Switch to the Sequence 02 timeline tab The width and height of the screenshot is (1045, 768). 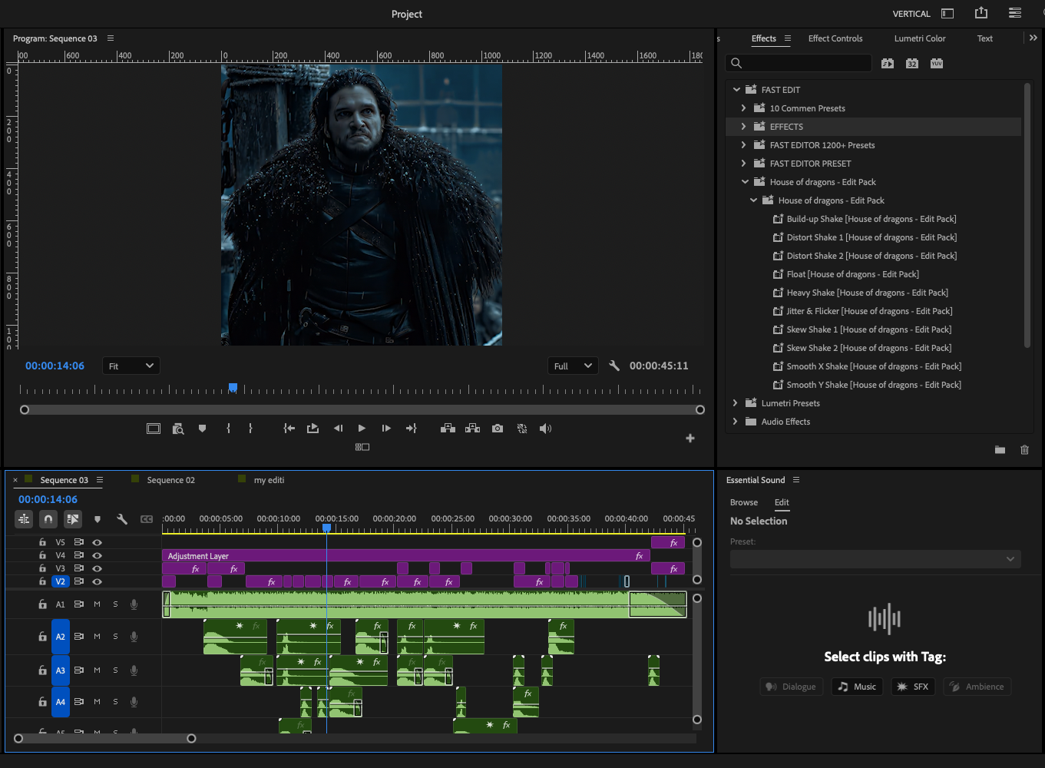[171, 480]
